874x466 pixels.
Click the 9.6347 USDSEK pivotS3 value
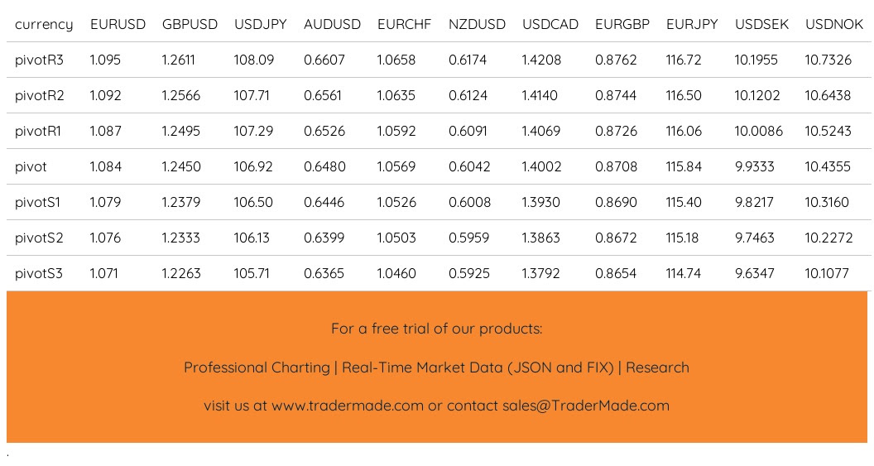754,273
